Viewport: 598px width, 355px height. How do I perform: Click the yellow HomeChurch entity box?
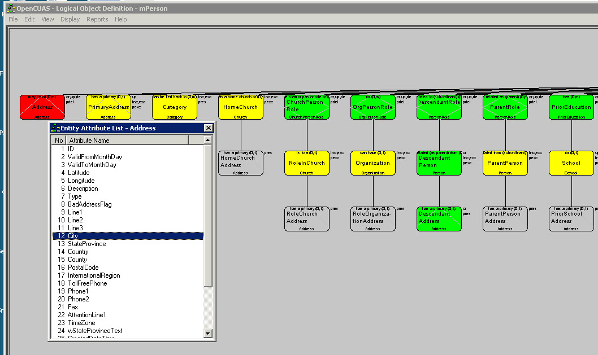click(x=240, y=107)
